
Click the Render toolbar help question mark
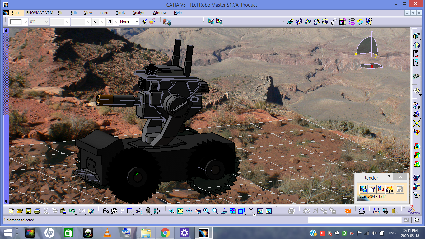point(389,176)
